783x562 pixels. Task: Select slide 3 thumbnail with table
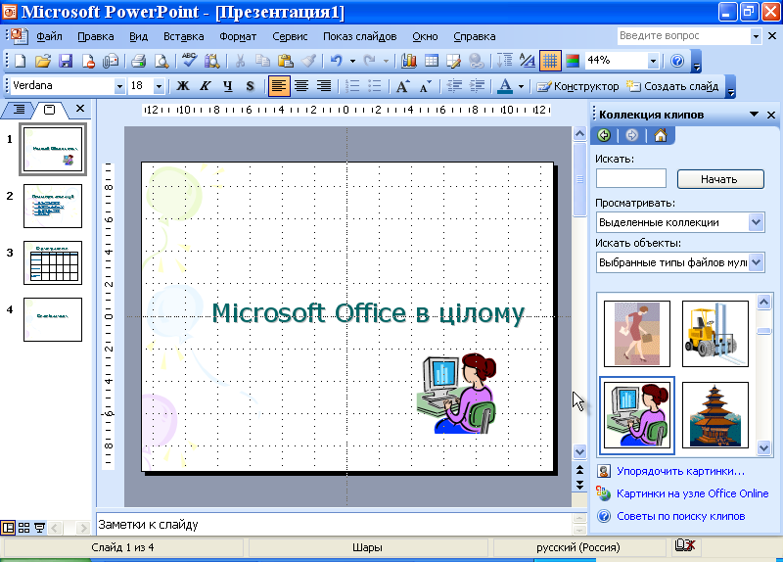[x=53, y=262]
